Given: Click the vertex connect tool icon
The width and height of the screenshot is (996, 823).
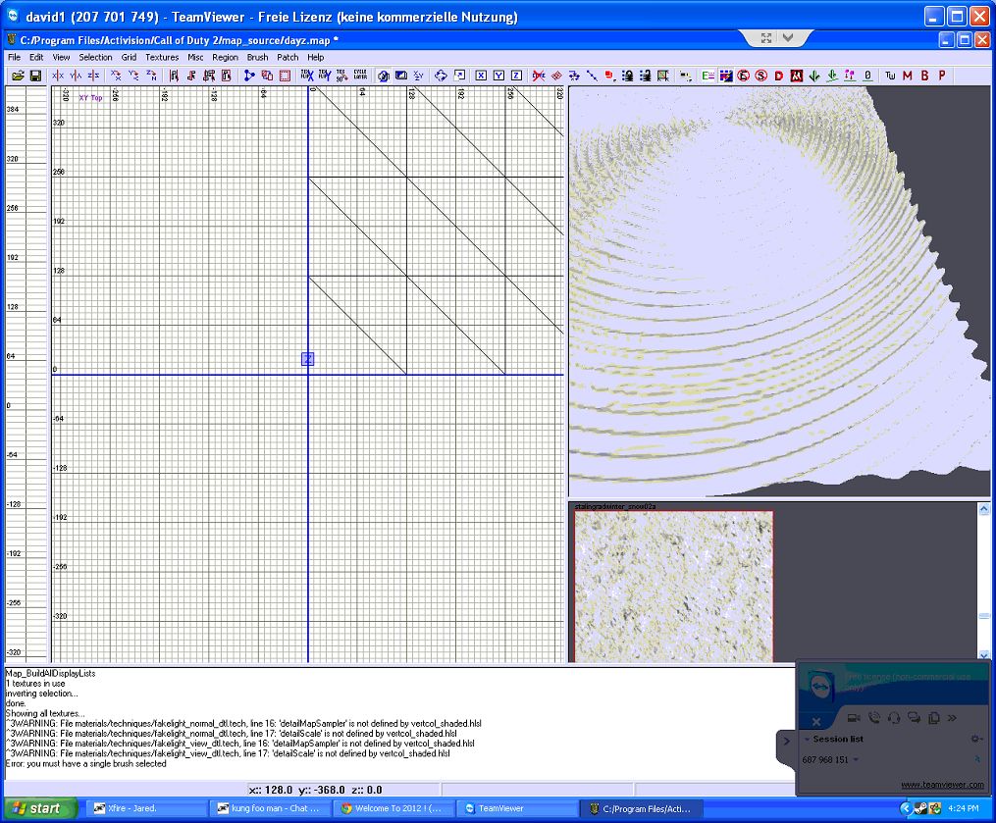Looking at the screenshot, I should coord(249,76).
